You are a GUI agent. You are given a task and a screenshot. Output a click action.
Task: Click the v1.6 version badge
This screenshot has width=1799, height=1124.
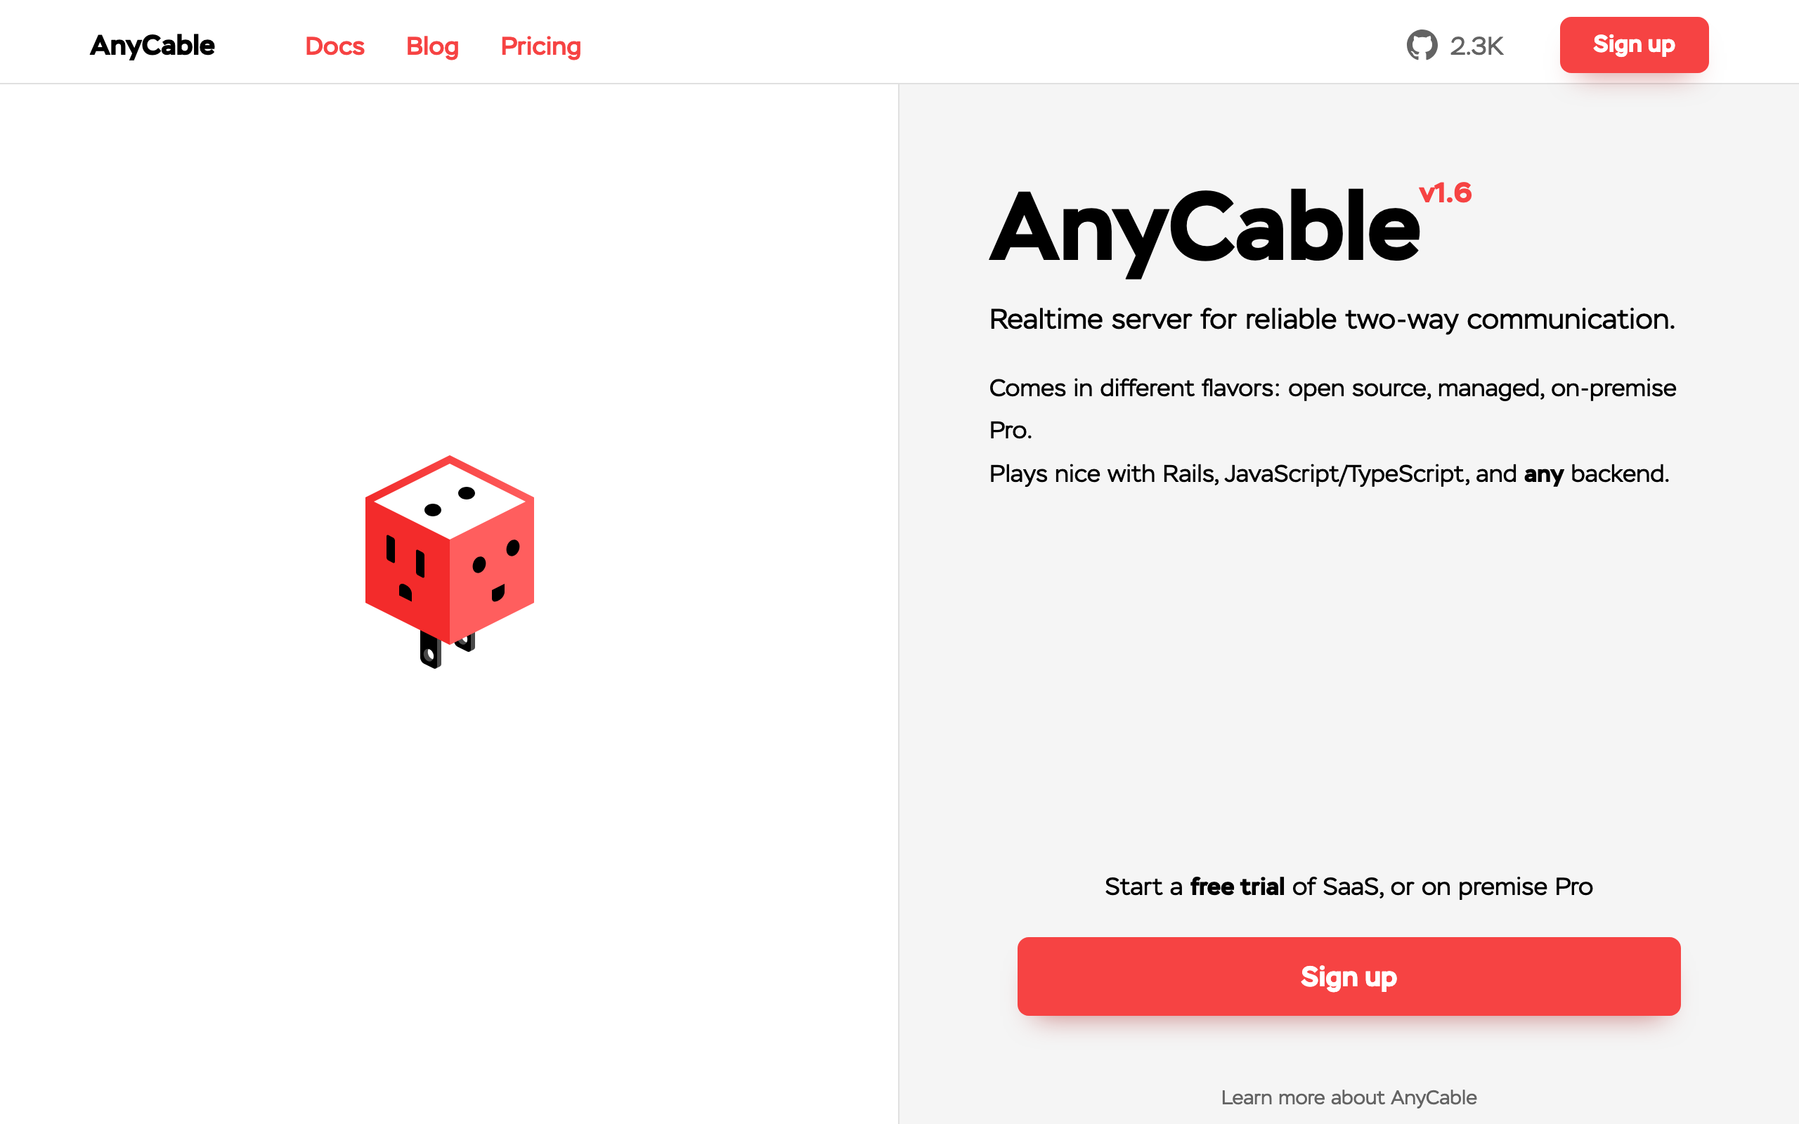point(1444,193)
